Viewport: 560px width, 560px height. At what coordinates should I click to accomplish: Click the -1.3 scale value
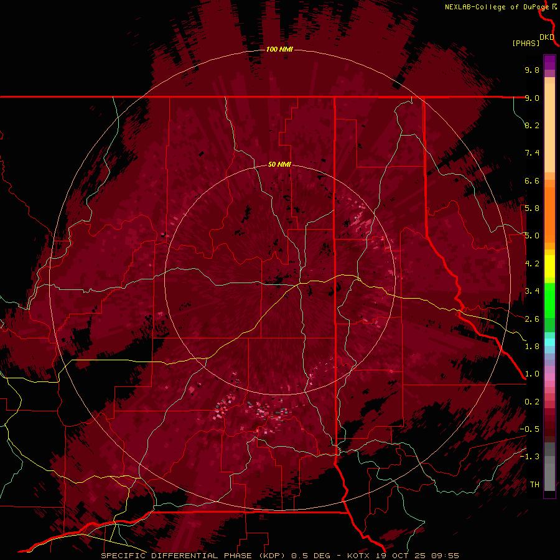[530, 457]
